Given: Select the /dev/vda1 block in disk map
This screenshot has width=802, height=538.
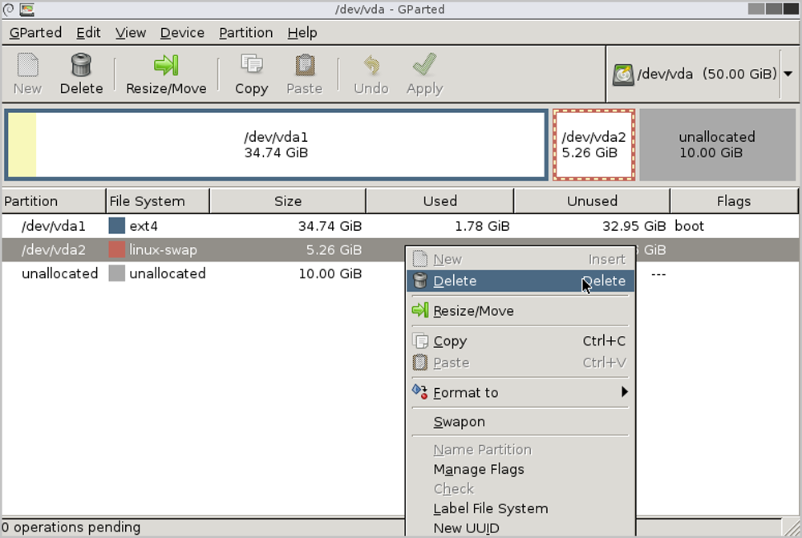Looking at the screenshot, I should coord(276,145).
